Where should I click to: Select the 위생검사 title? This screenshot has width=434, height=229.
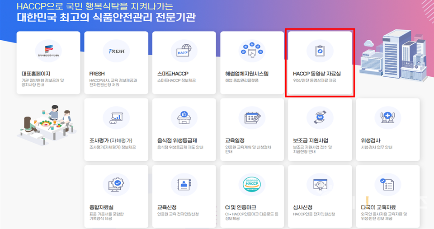(x=371, y=140)
